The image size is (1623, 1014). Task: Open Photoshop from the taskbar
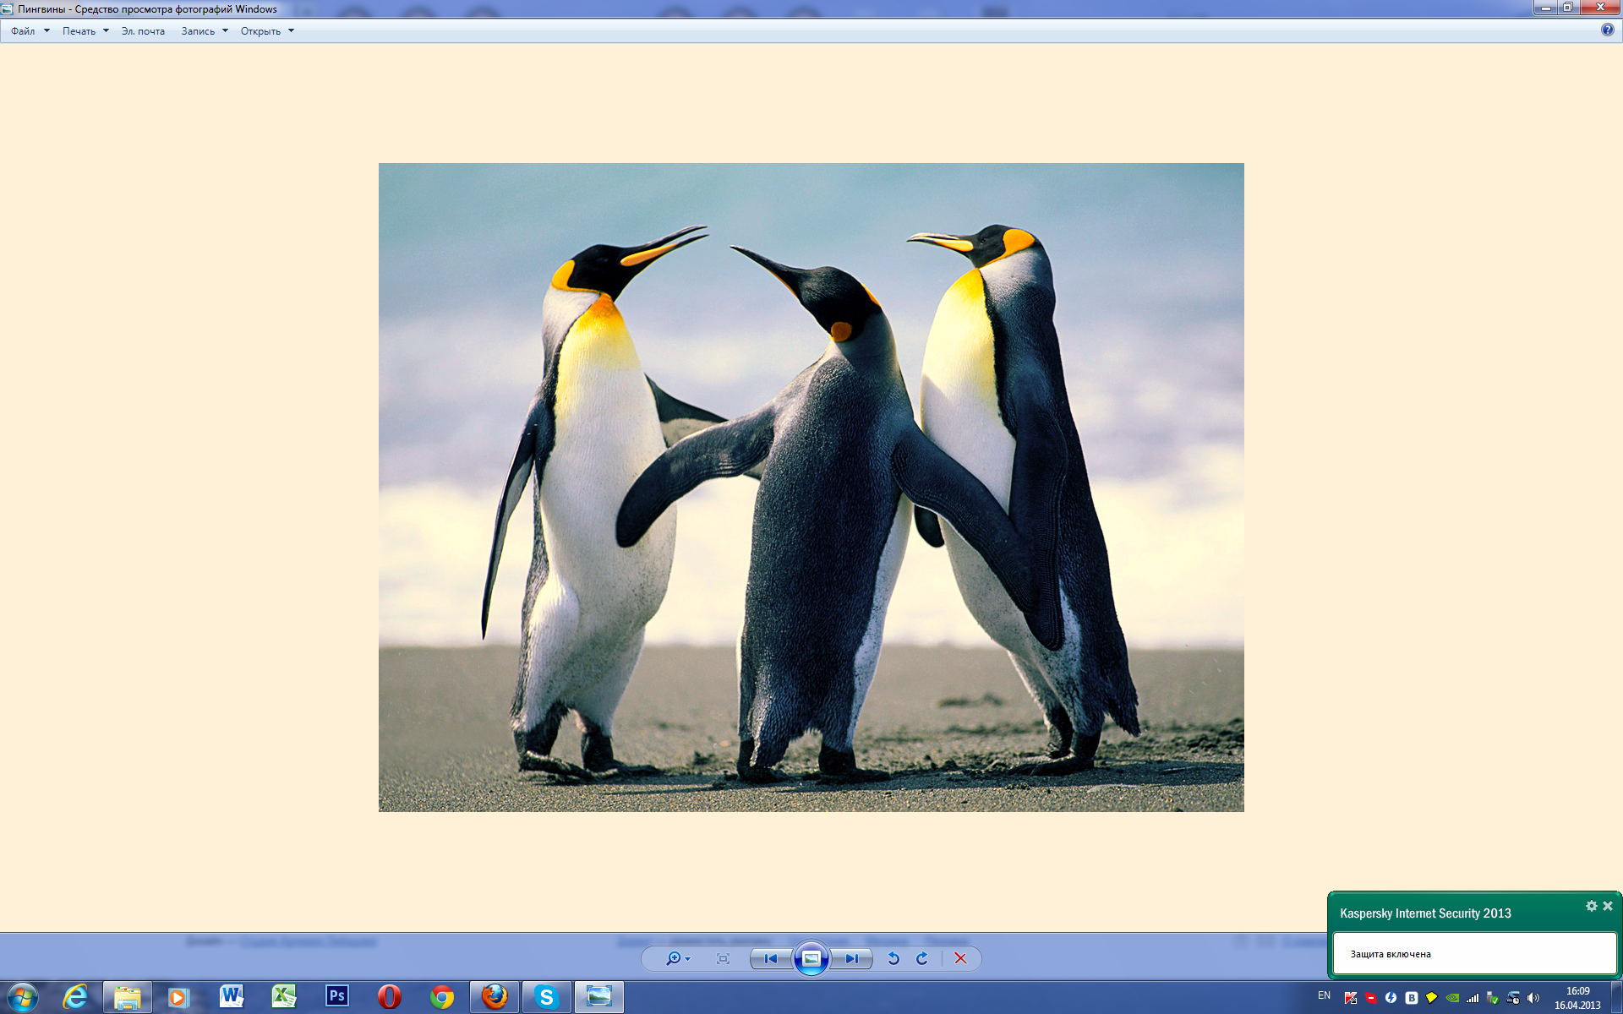click(336, 996)
